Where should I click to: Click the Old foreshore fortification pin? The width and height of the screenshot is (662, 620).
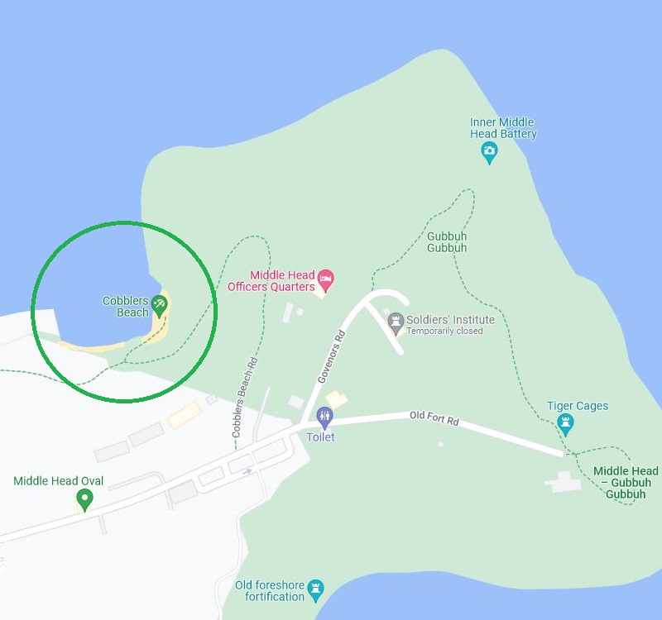(315, 590)
